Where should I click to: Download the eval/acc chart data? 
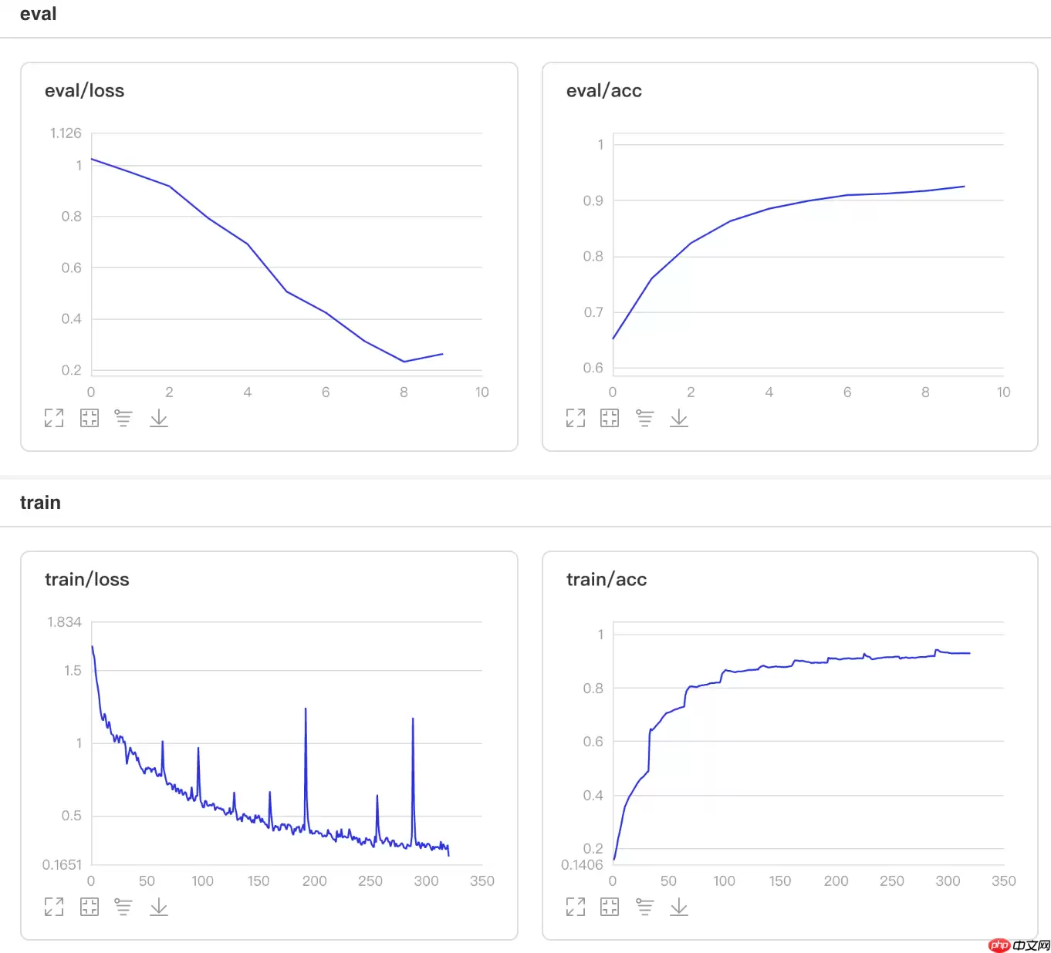tap(679, 418)
